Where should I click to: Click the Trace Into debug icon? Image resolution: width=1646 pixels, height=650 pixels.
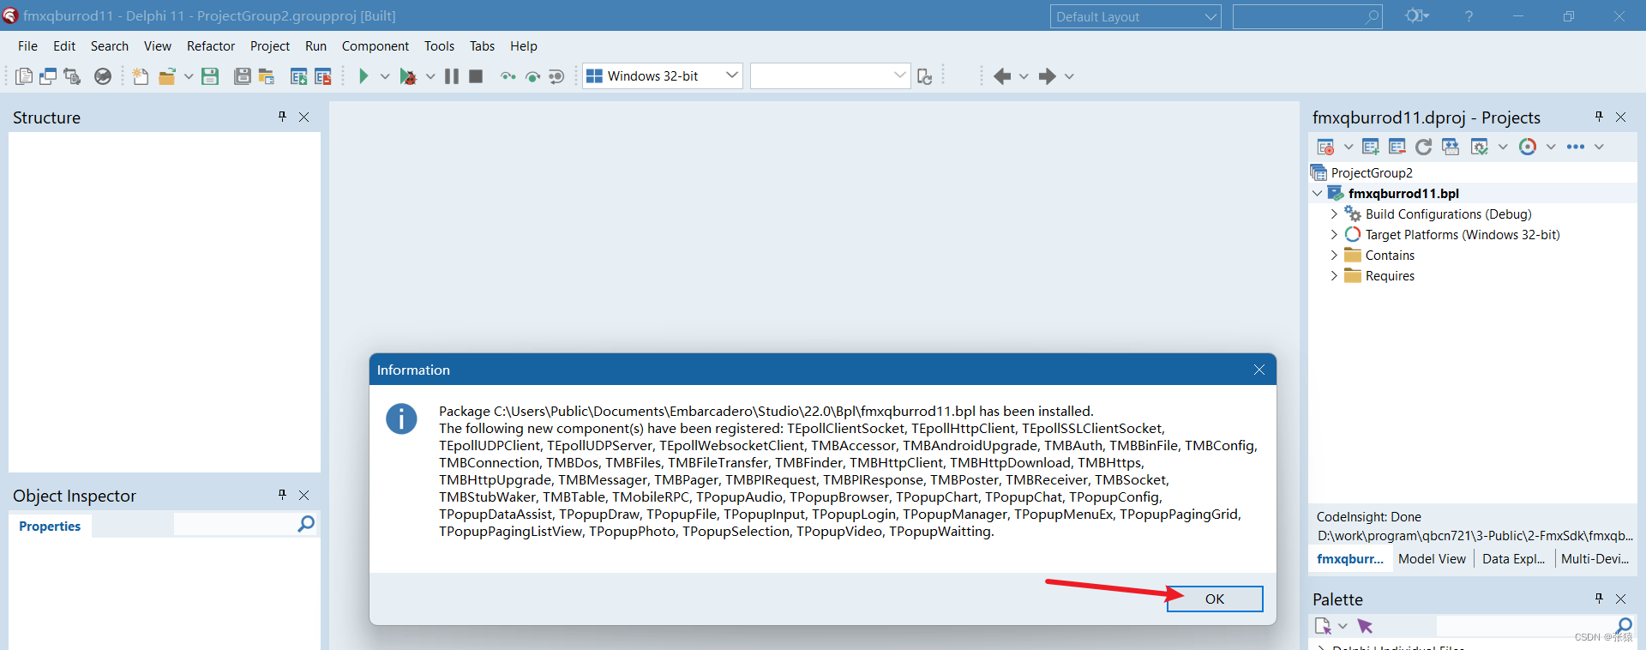[x=508, y=76]
